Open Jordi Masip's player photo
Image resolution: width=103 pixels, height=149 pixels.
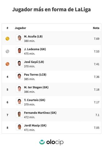click(x=19, y=127)
